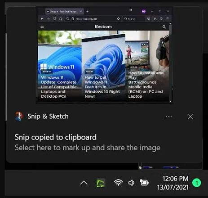Open the notification options ellipsis menu

click(169, 117)
